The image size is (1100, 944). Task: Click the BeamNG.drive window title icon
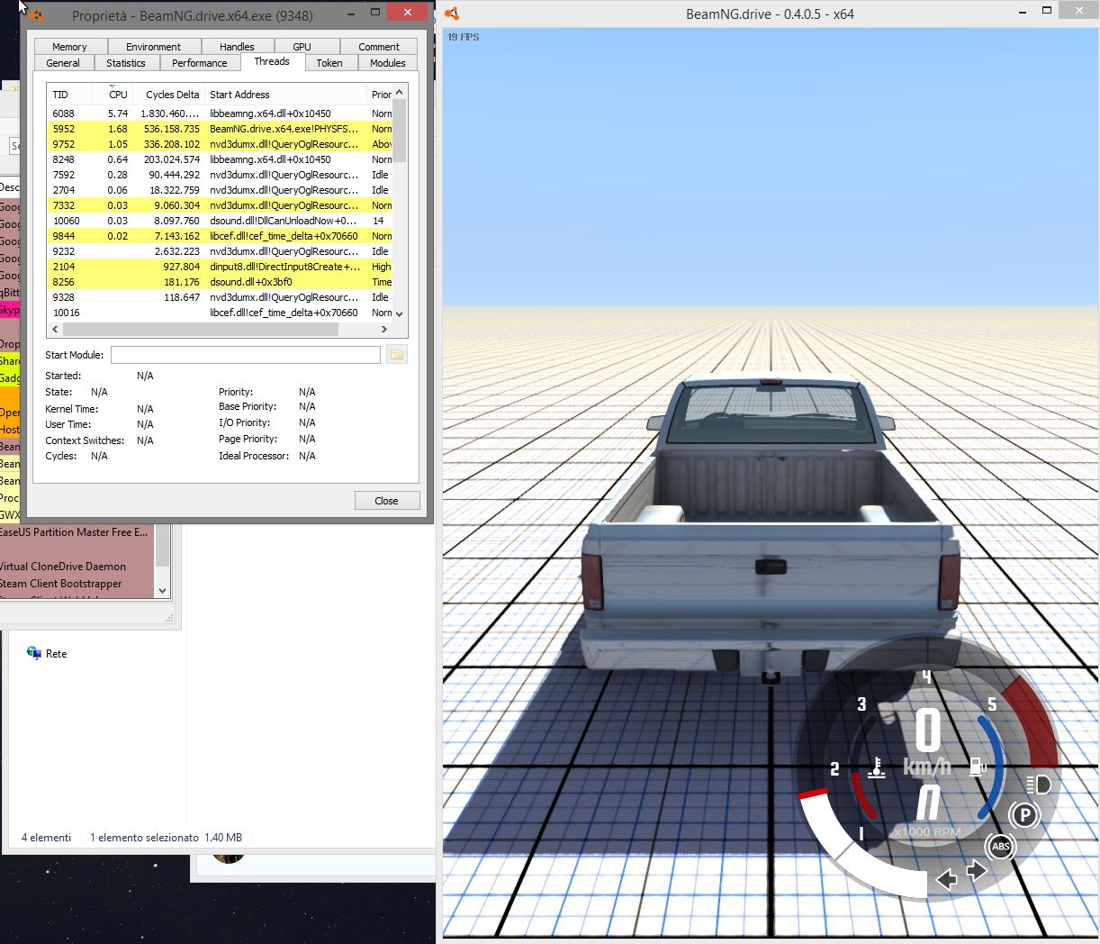(452, 14)
